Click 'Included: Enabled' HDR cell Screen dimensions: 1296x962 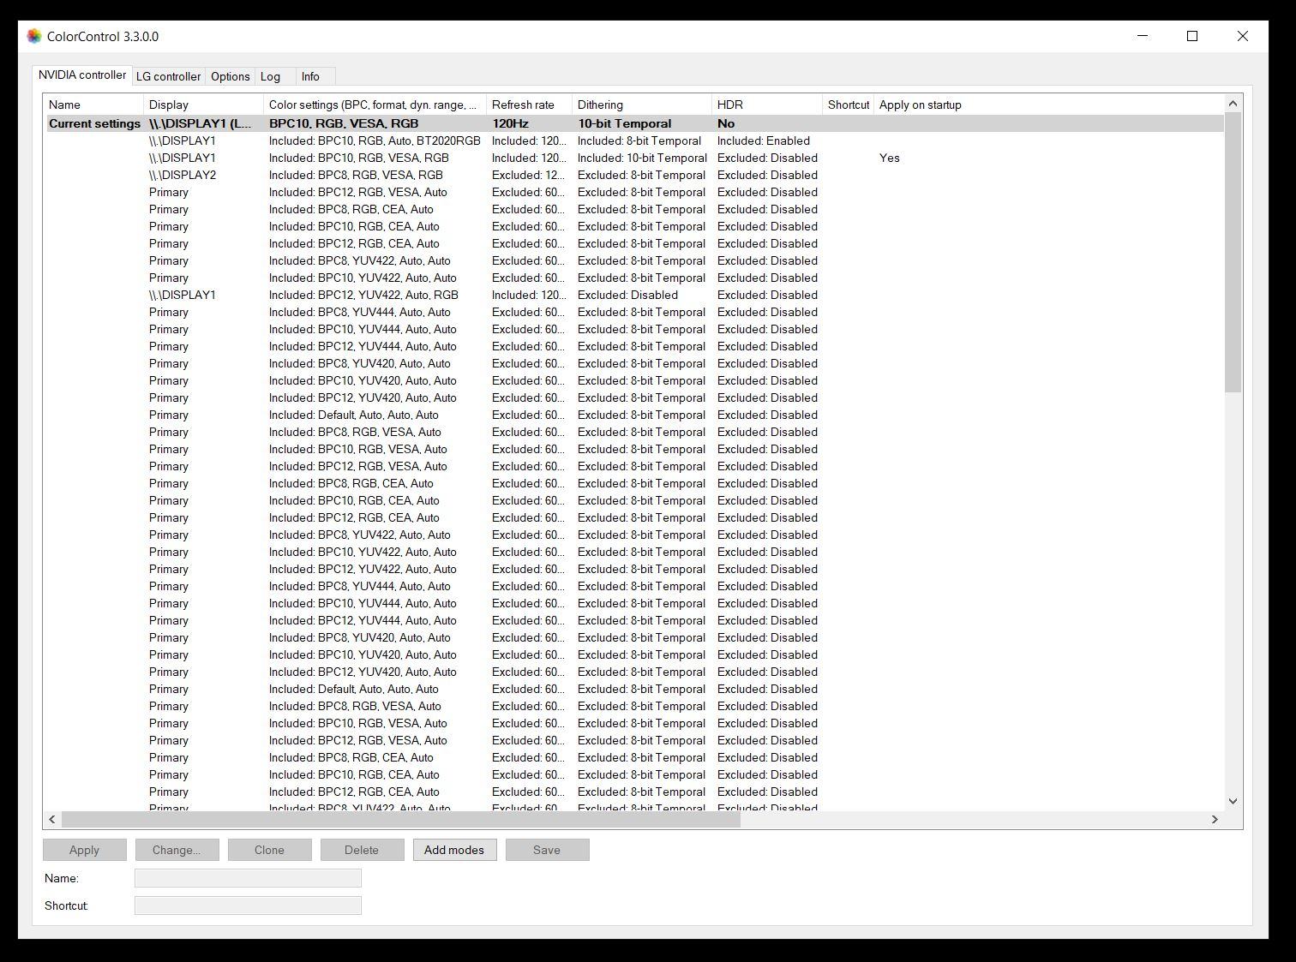[x=763, y=140]
